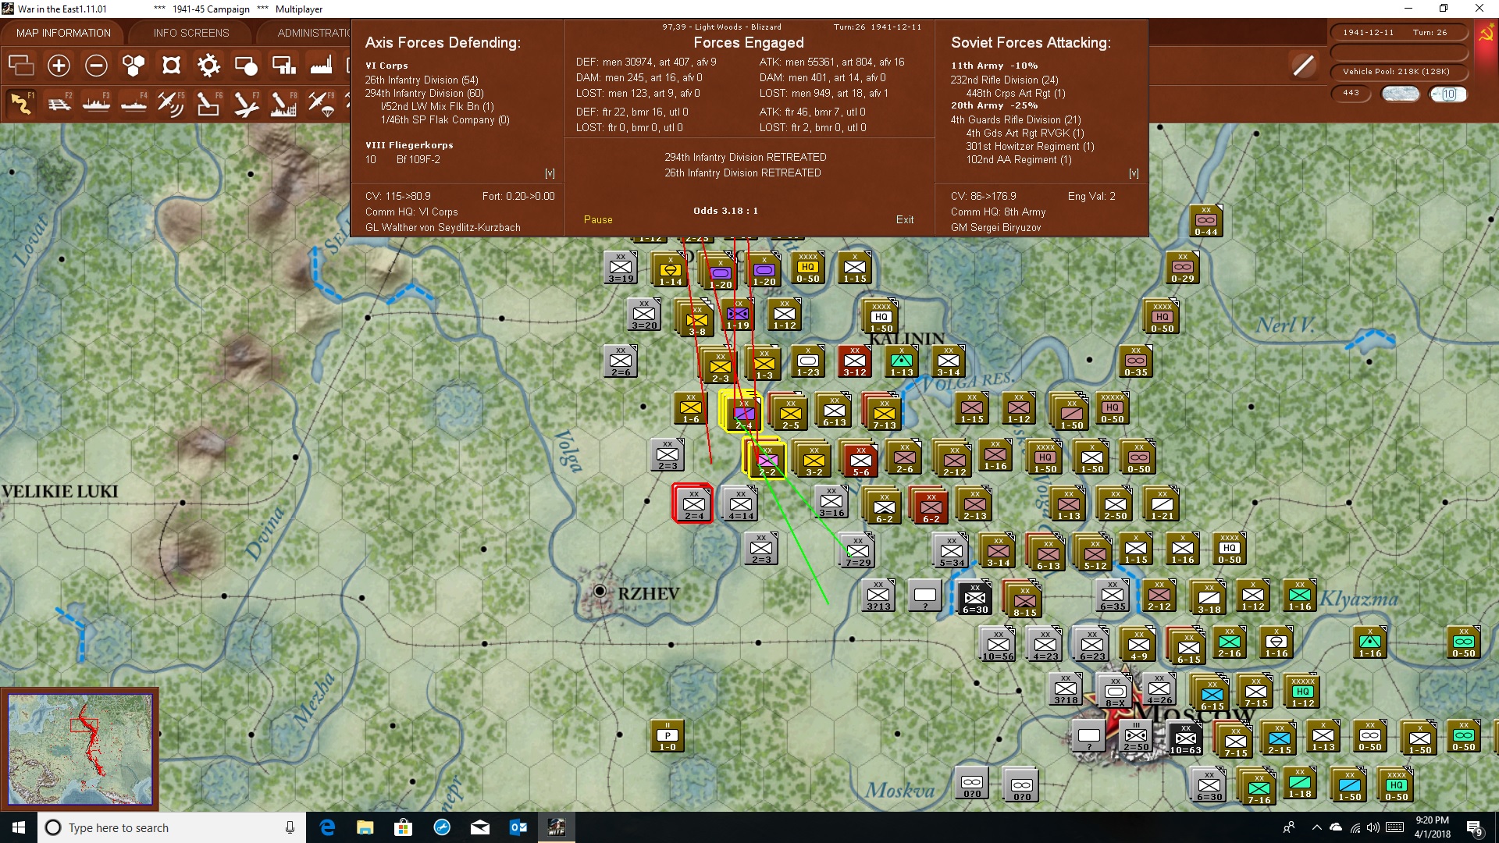Toggle the gear-shaped map overlay icon

[x=208, y=66]
